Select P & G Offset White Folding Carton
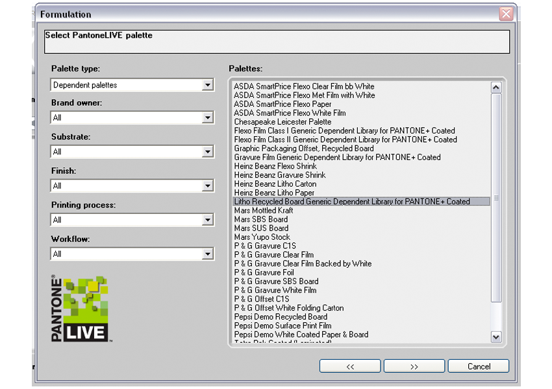Viewport: 552px width, 389px height. coord(289,308)
